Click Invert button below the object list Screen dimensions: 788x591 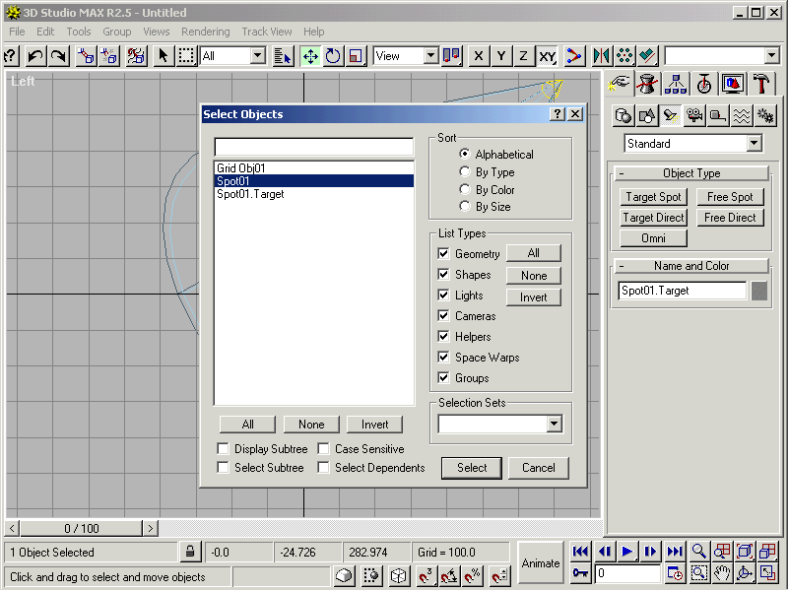point(375,425)
